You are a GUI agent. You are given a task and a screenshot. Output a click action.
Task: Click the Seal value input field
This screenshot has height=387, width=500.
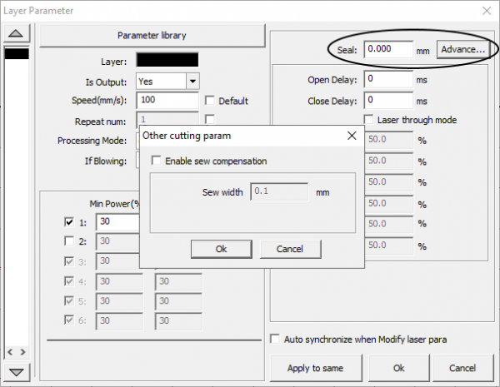[387, 50]
